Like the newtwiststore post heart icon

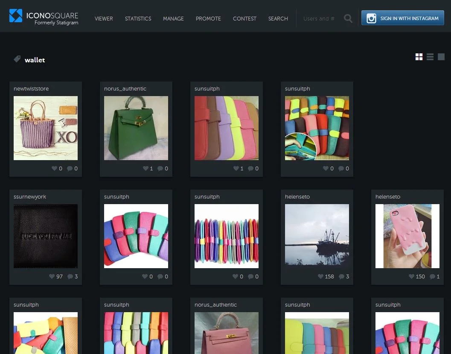[x=54, y=168]
